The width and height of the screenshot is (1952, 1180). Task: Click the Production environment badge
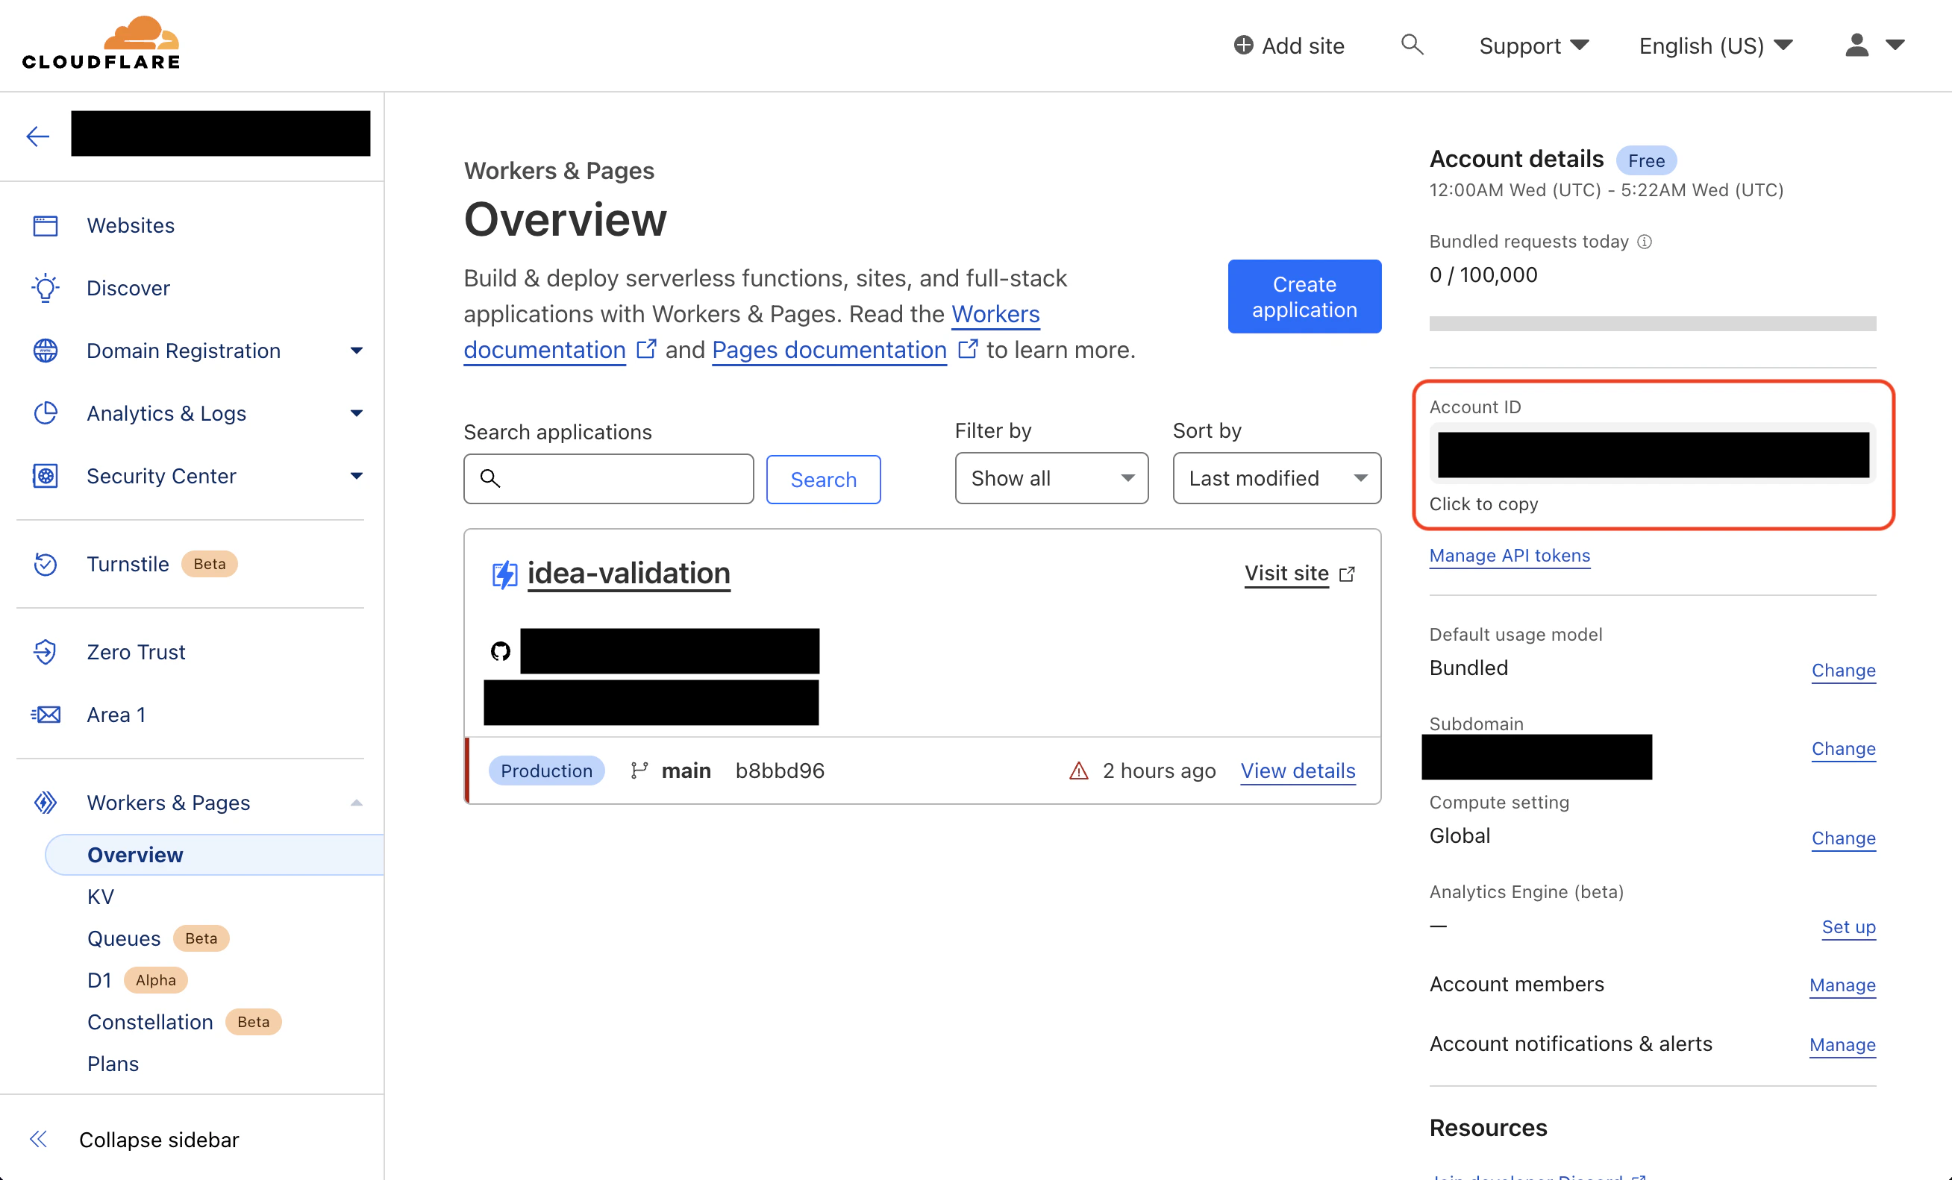546,771
